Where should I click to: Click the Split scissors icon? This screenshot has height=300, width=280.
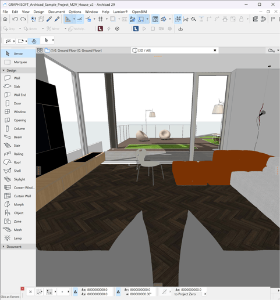[x=186, y=19]
